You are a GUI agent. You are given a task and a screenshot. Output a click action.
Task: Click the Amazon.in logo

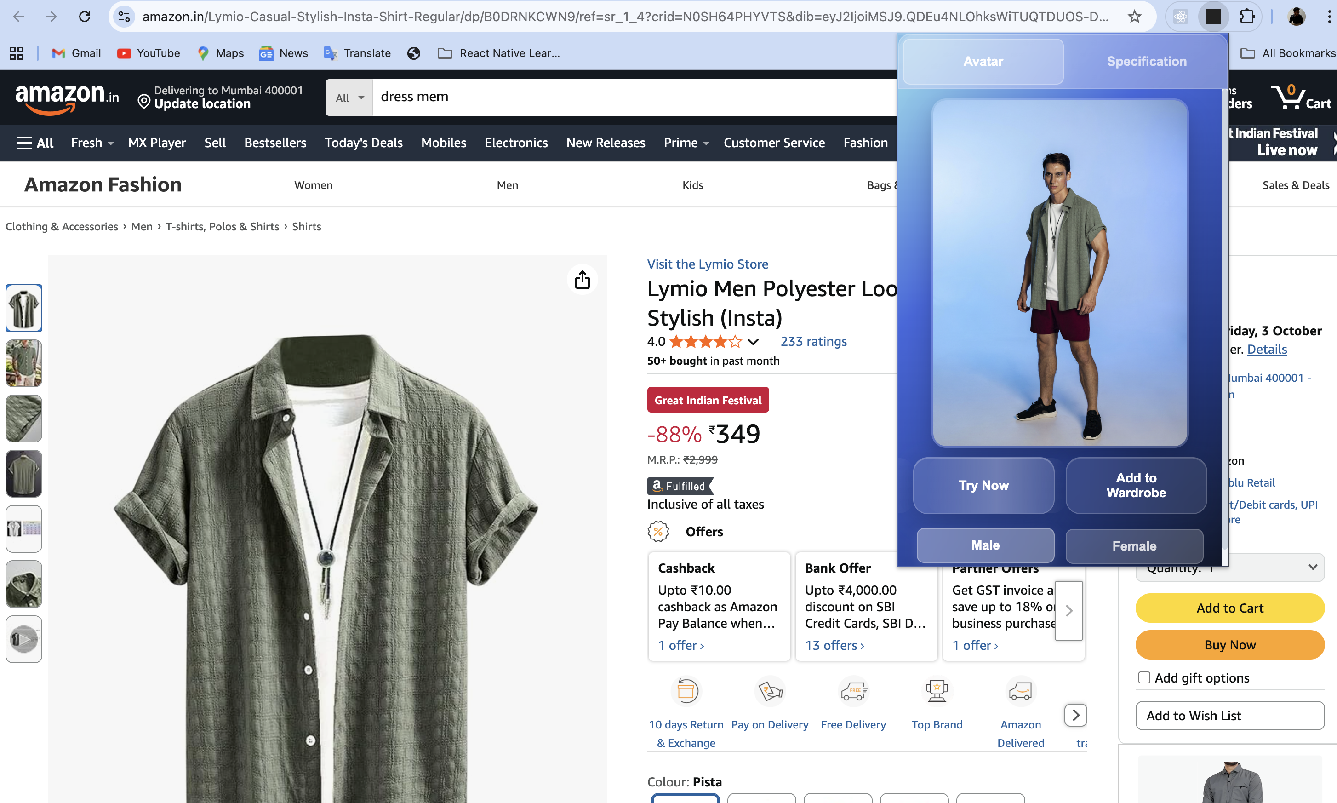coord(67,98)
